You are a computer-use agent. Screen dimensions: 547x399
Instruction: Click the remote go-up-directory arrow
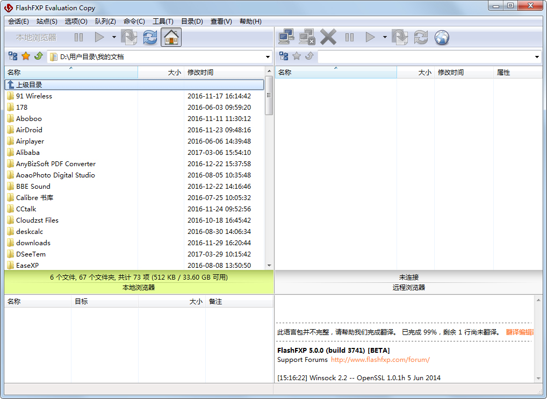coord(310,56)
